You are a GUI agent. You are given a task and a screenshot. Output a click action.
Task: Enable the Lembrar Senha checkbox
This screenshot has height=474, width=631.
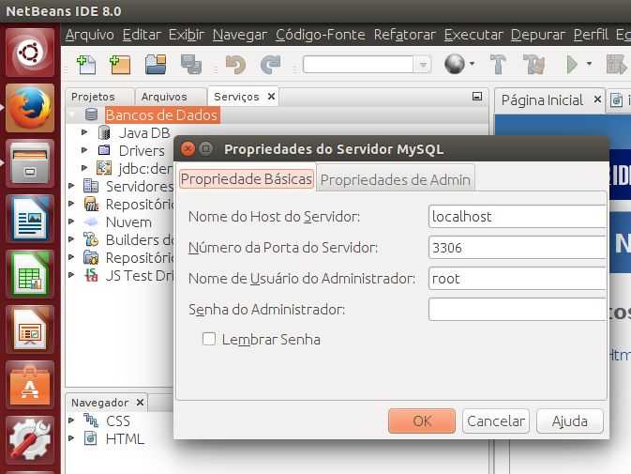tap(209, 340)
